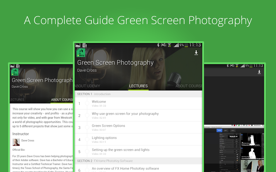Click the blue HOME button in right phone video
Image resolution: width=276 pixels, height=172 pixels.
pyautogui.click(x=219, y=130)
